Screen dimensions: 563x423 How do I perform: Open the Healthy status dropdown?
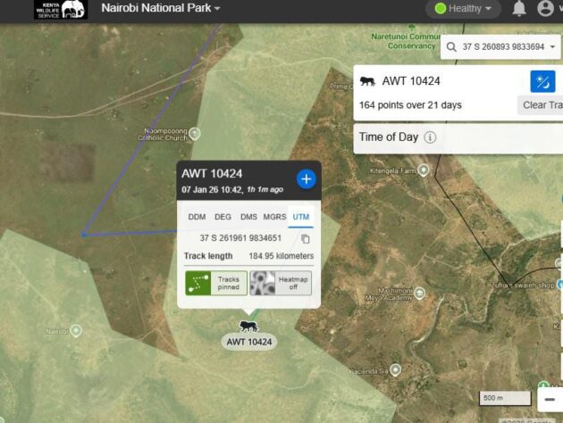tap(463, 9)
